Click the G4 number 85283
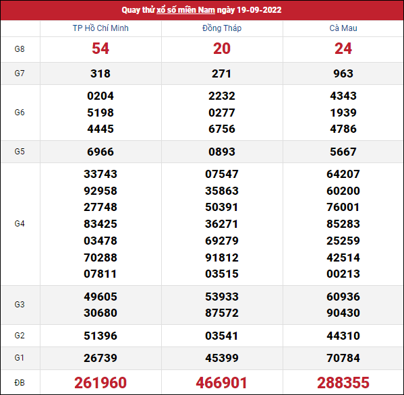The image size is (404, 395). click(x=343, y=224)
